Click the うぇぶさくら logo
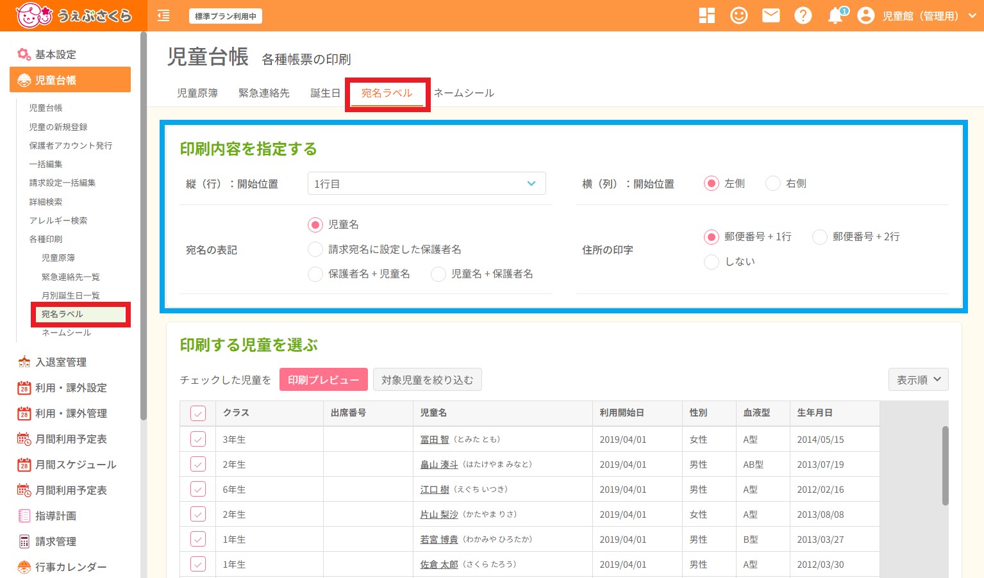The width and height of the screenshot is (984, 578). pos(74,15)
